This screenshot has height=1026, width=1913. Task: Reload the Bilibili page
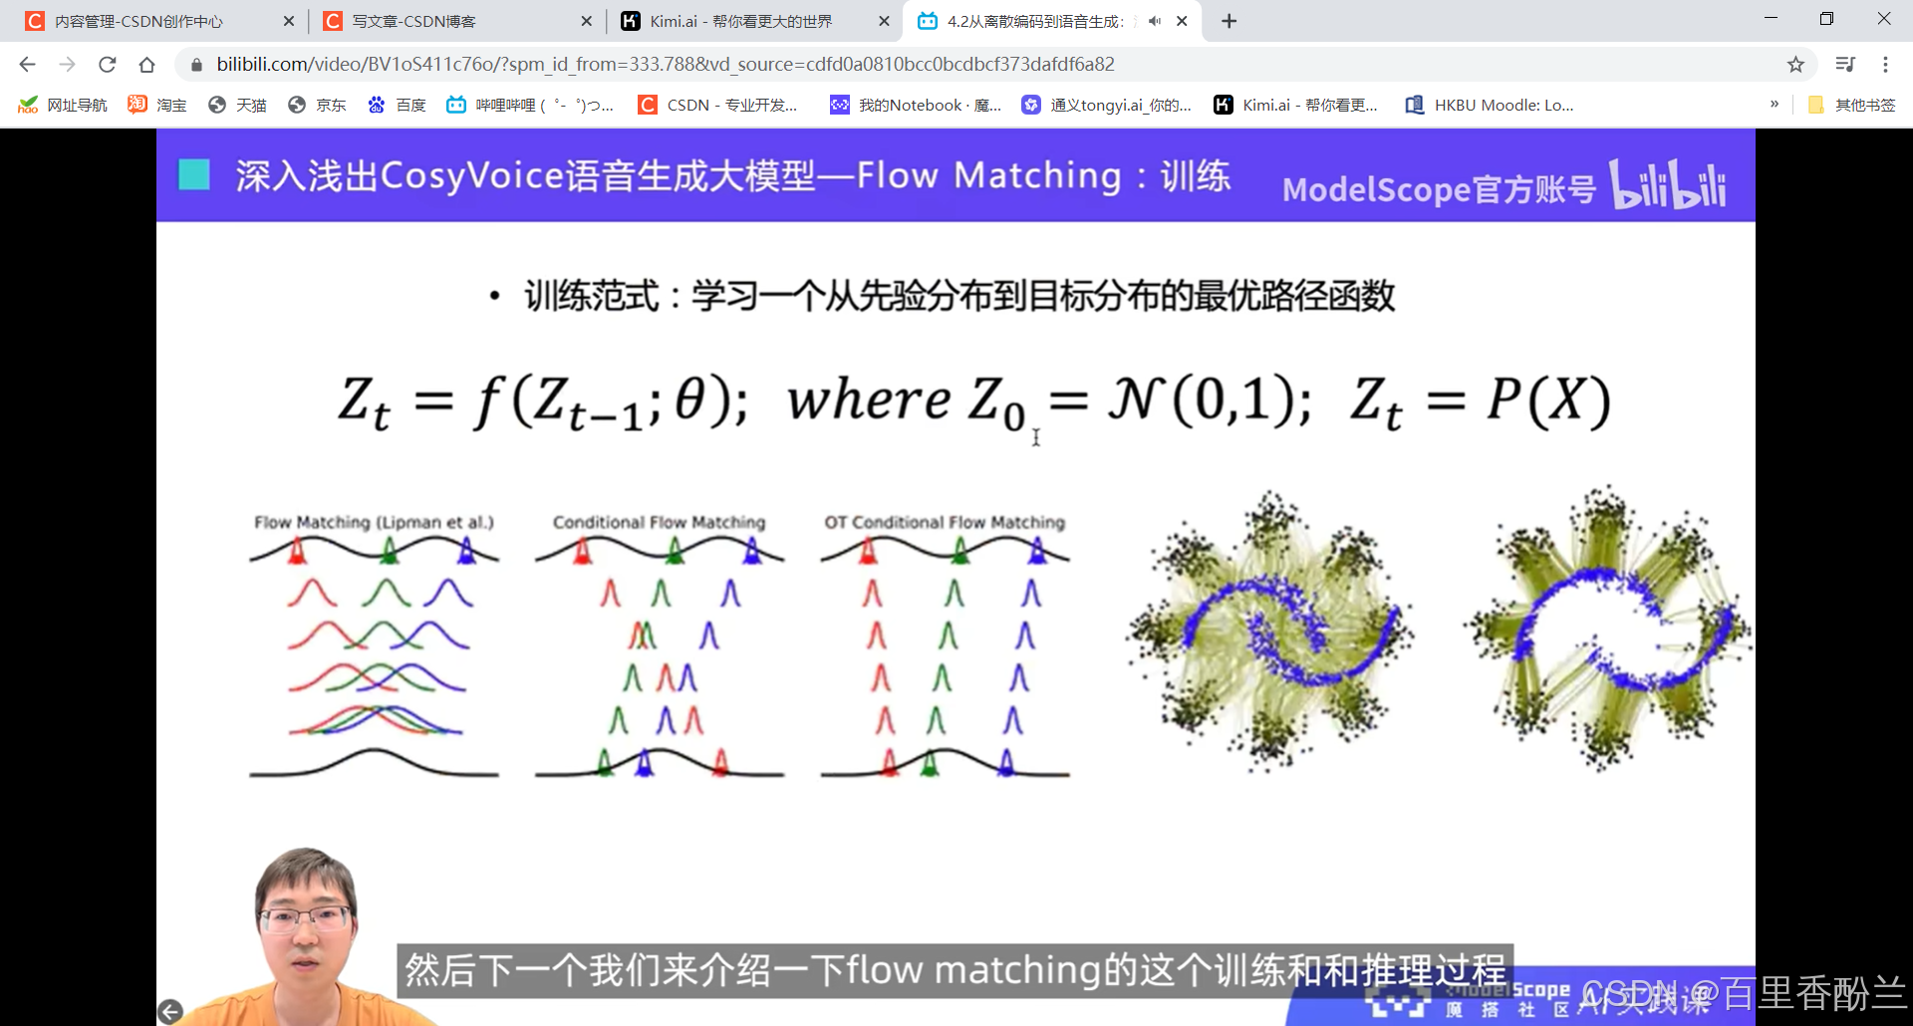(108, 65)
